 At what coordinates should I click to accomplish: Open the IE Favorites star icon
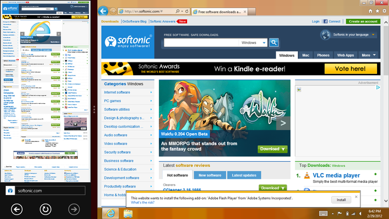coord(378,11)
